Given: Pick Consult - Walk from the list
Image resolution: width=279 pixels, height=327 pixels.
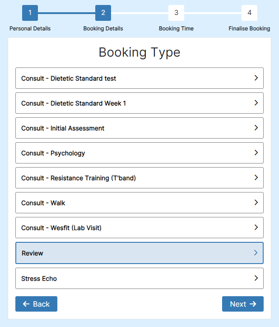Looking at the screenshot, I should point(139,203).
